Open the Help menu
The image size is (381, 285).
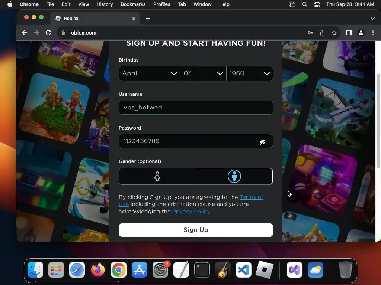[224, 4]
